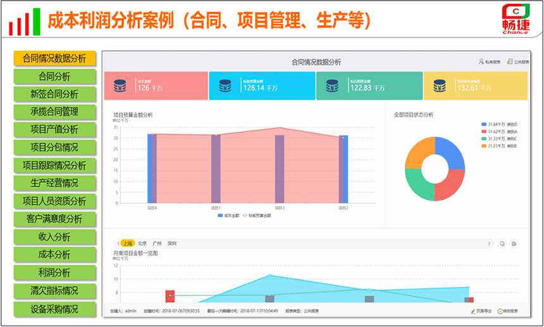This screenshot has height=327, width=544.
Task: Click the 122.83 千万 value
Action: tap(368, 88)
